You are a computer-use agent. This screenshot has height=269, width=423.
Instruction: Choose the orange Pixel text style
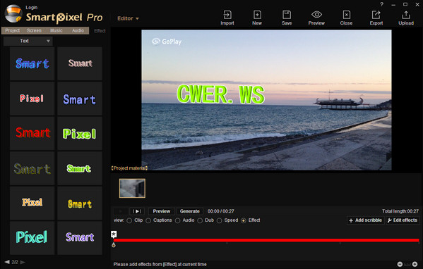coord(32,203)
